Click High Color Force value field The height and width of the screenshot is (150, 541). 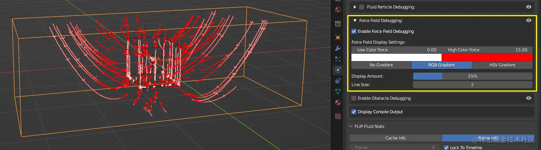pos(487,50)
